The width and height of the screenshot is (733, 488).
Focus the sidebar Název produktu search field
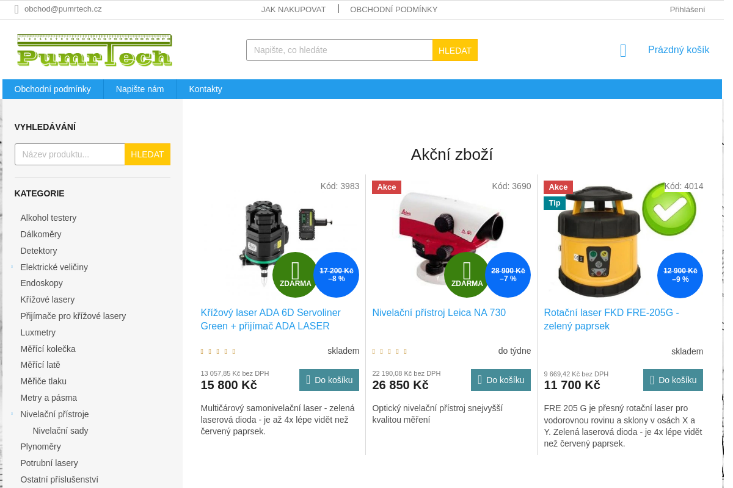(x=70, y=154)
